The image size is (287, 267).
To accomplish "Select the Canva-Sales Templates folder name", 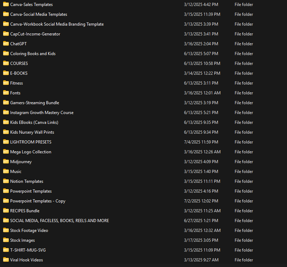I will pos(32,5).
